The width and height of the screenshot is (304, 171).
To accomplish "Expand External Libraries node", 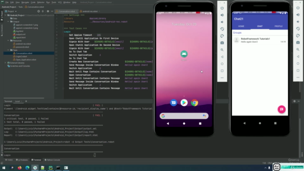I will (5, 63).
